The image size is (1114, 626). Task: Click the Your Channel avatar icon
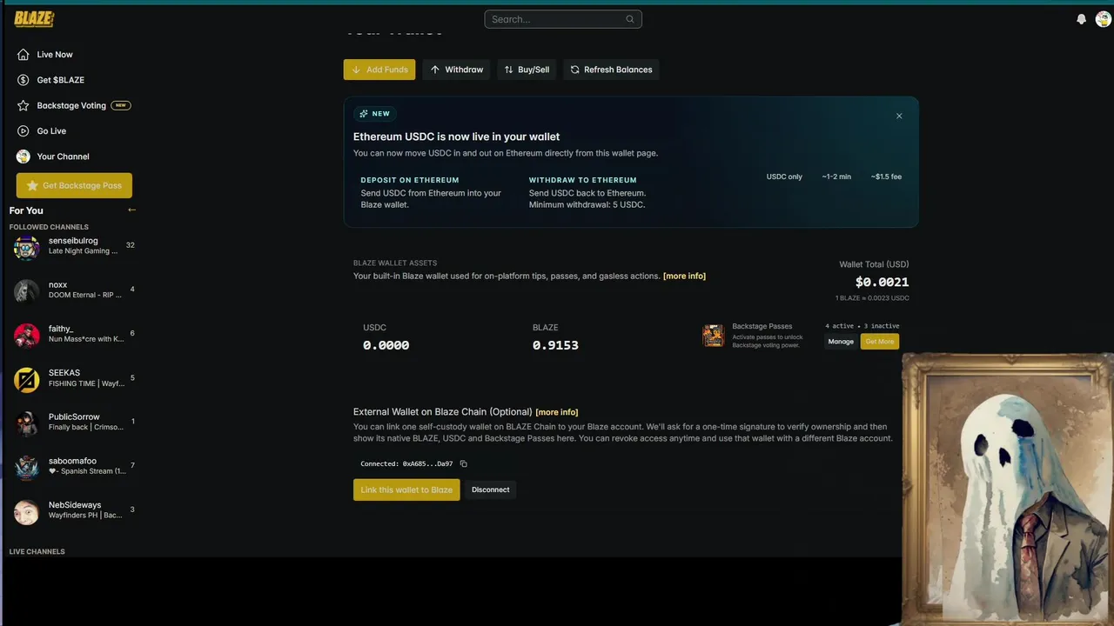pos(23,156)
